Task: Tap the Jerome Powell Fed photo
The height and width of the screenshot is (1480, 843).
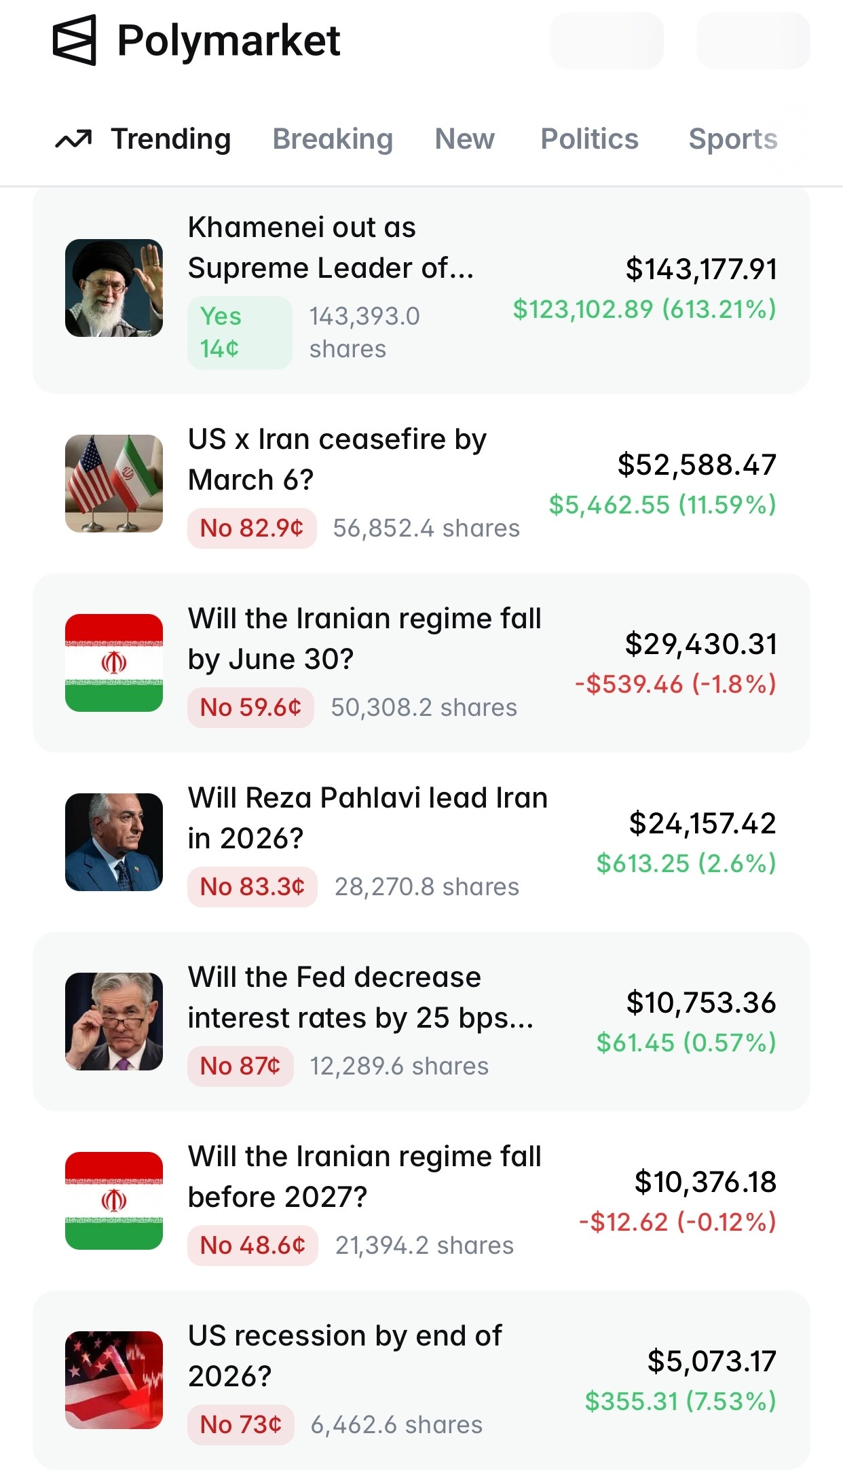Action: tap(114, 1022)
